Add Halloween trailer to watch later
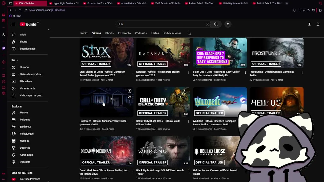 [x=130, y=91]
